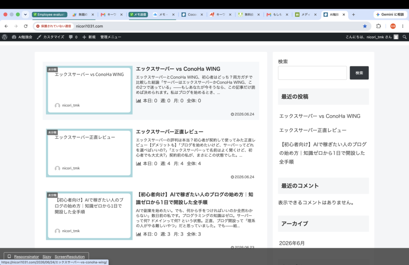Reload the current page
Viewport: 409px width, 265px height.
26,26
